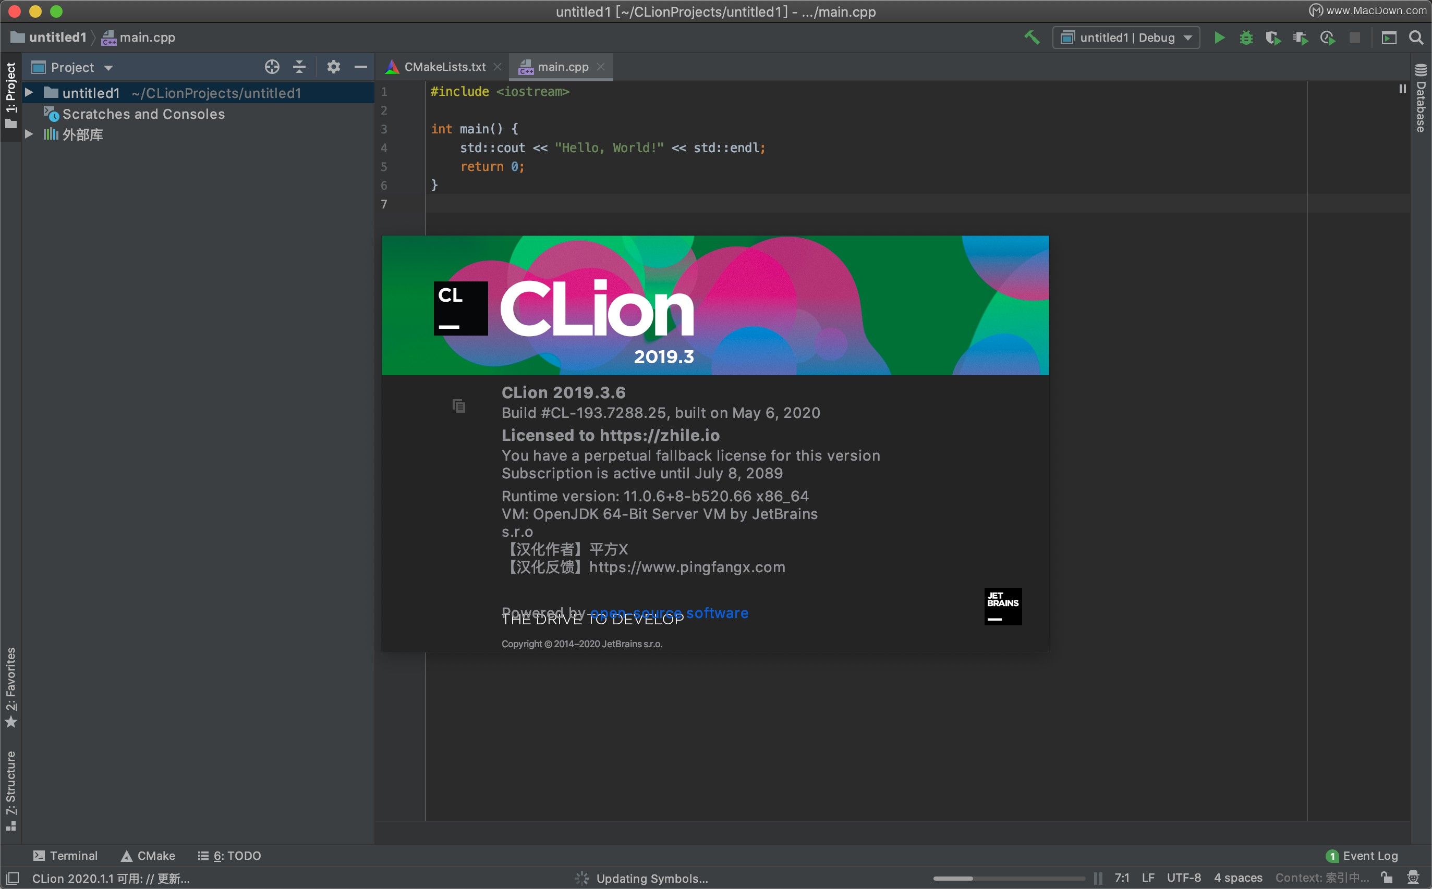The image size is (1432, 889).
Task: Toggle tool window bars icon in status bar
Action: pos(13,879)
